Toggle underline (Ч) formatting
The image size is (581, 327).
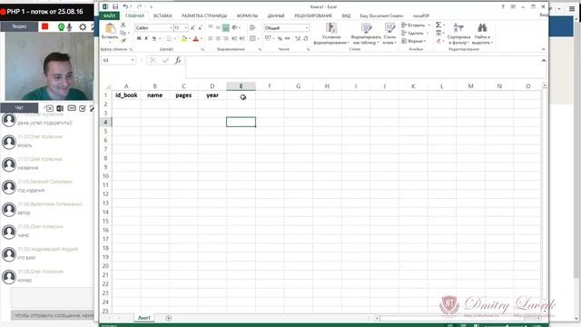tap(153, 38)
